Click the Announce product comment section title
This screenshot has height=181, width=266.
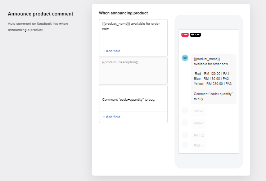click(x=41, y=14)
